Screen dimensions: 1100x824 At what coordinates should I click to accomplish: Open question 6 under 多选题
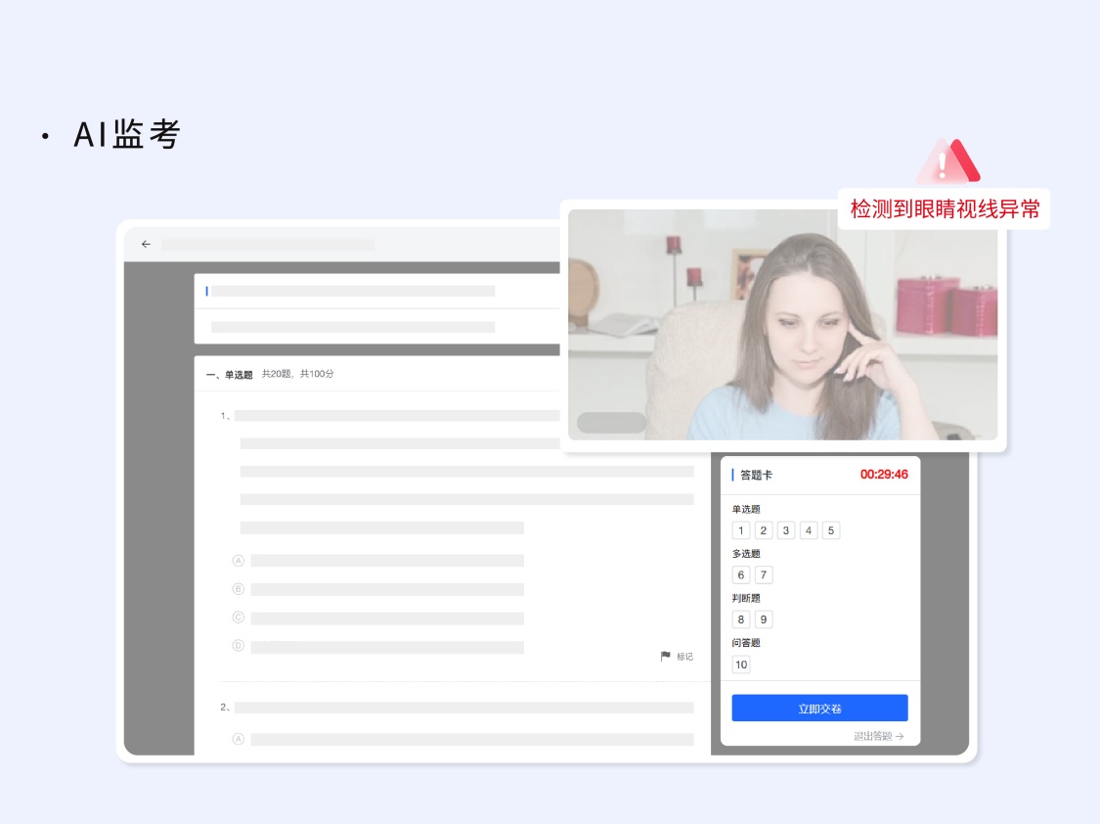pyautogui.click(x=741, y=575)
